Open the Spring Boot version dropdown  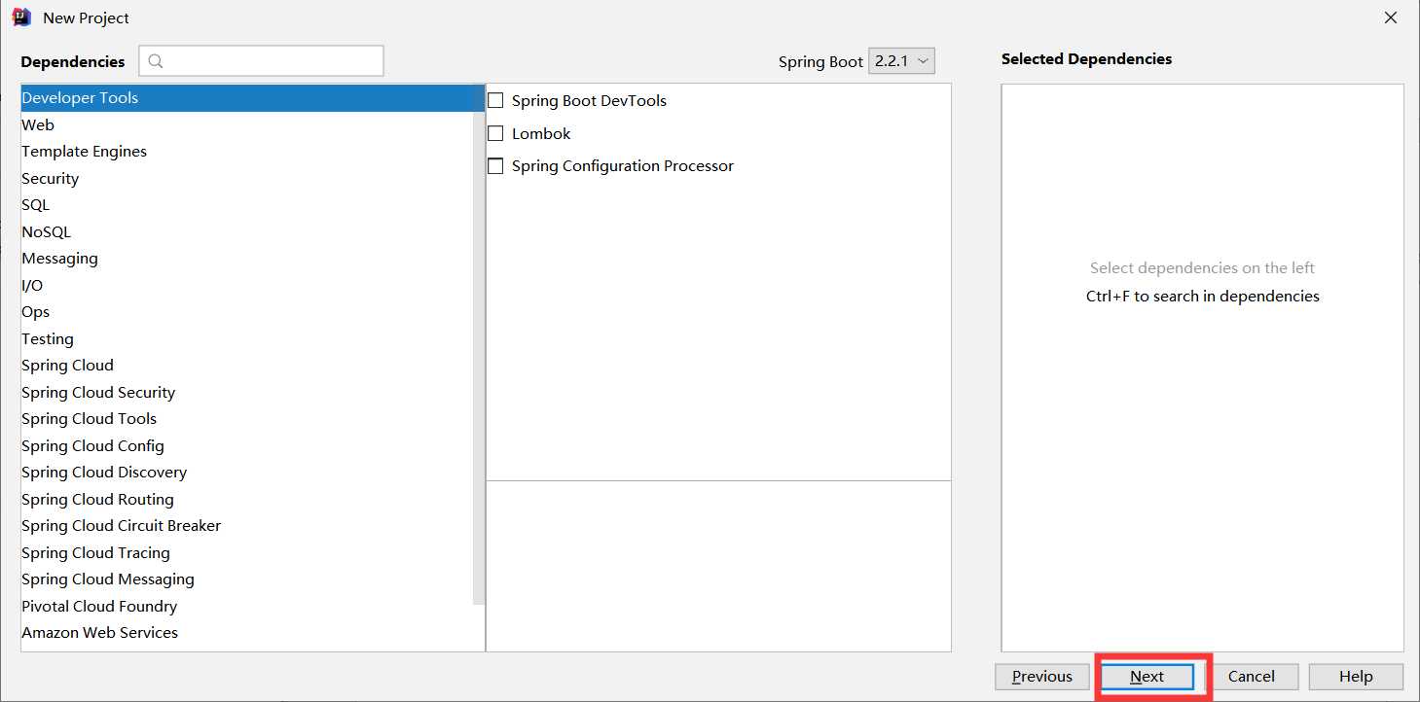click(901, 60)
